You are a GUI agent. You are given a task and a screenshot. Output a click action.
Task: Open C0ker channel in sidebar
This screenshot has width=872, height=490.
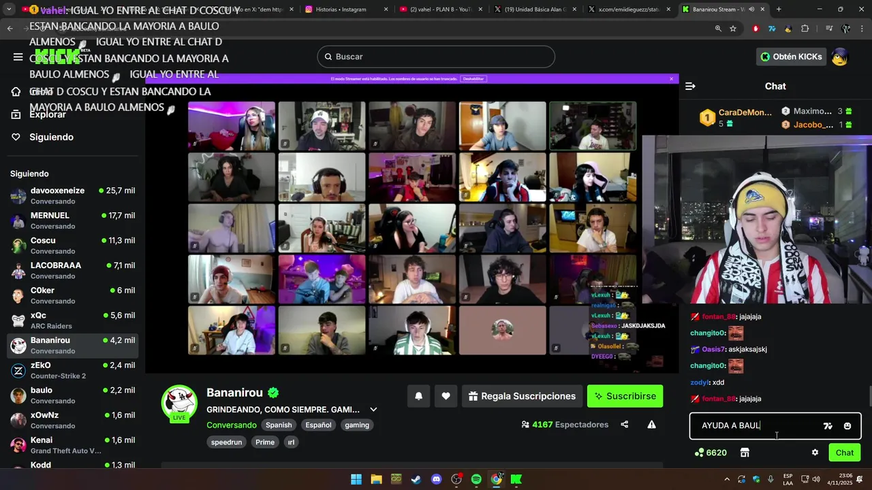(74, 295)
